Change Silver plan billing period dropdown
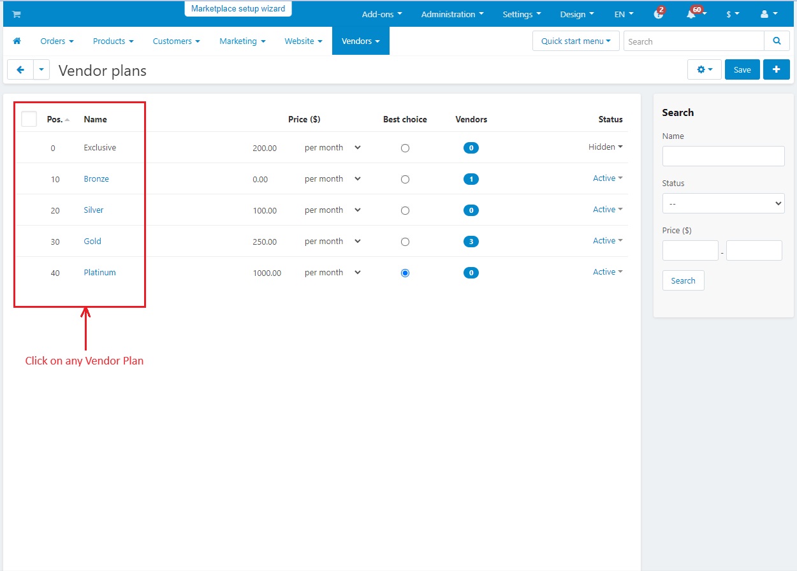The image size is (797, 571). (332, 210)
